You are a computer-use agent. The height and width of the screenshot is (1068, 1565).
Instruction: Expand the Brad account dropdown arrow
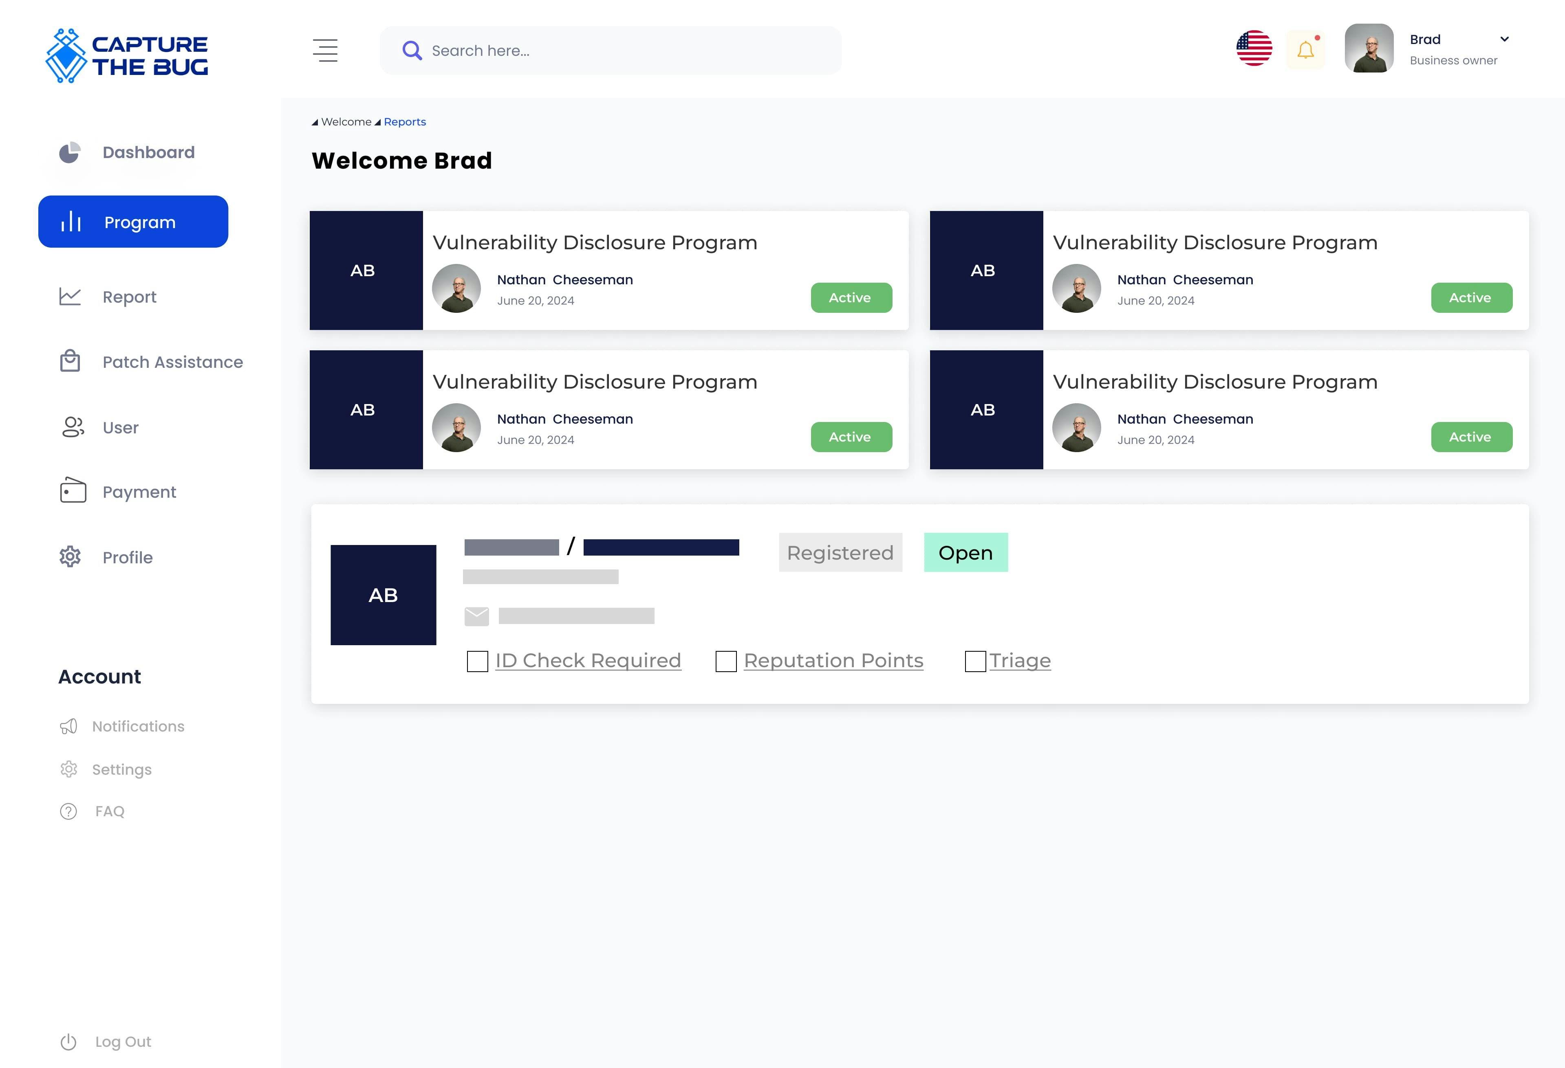pyautogui.click(x=1504, y=39)
